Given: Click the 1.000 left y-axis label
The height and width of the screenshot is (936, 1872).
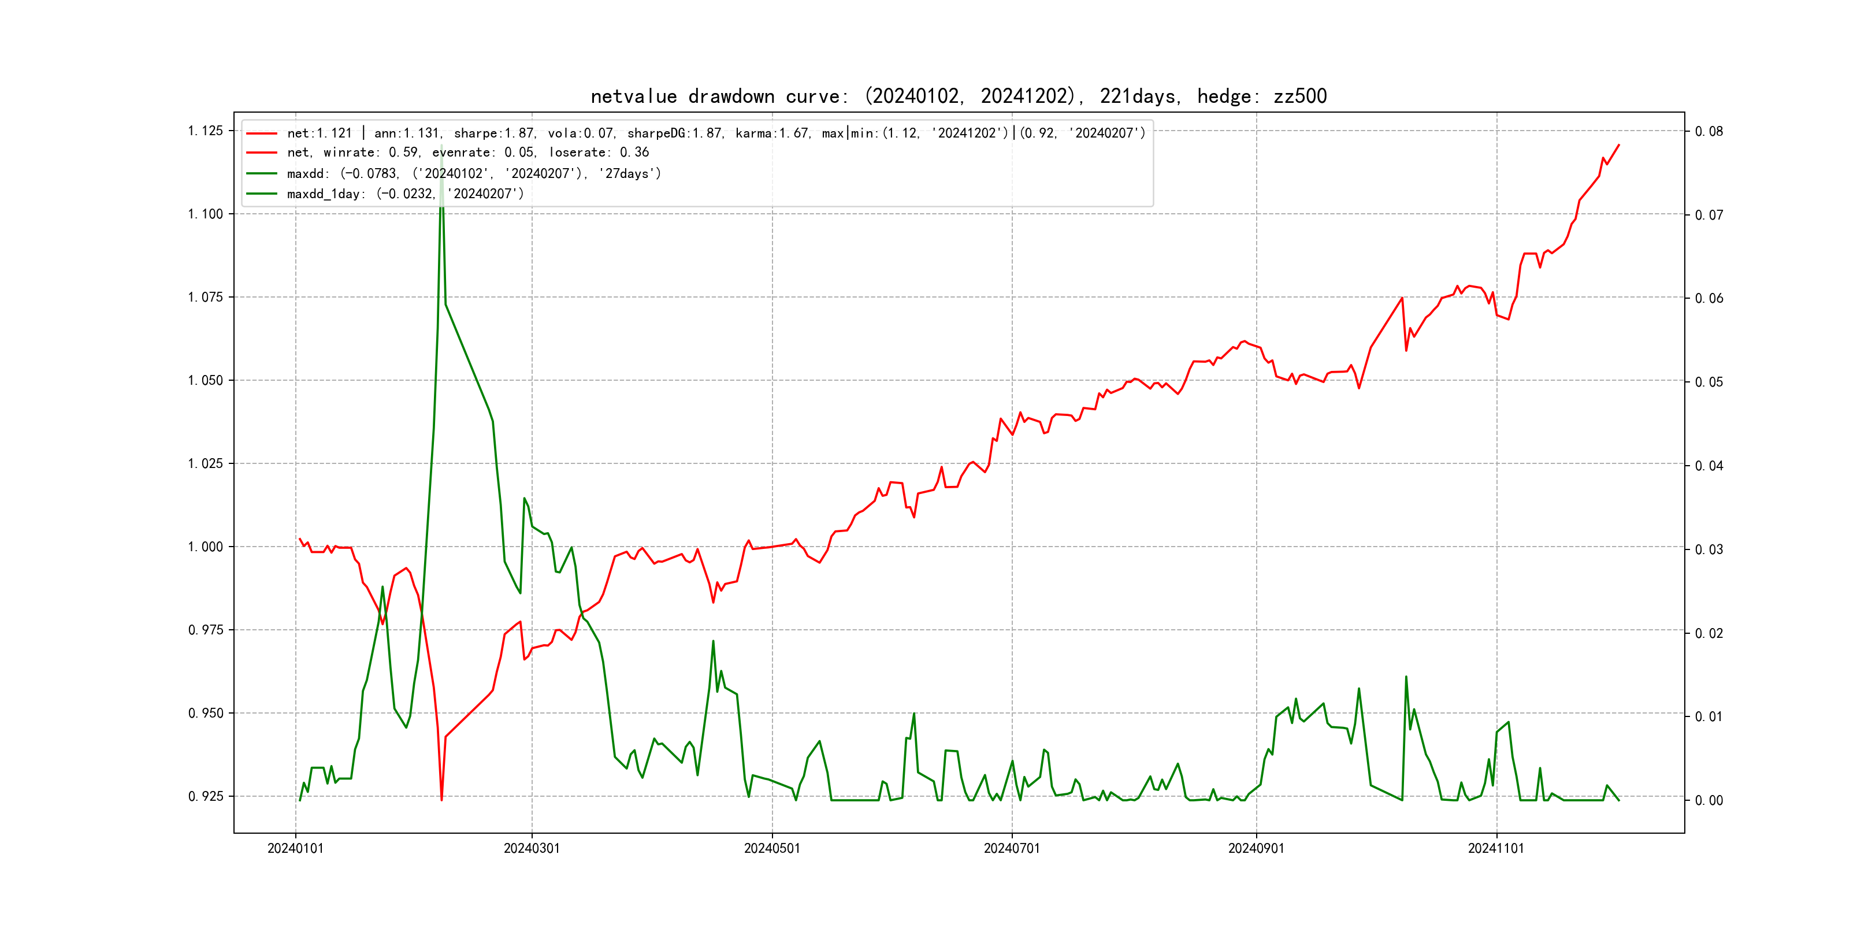Looking at the screenshot, I should tap(205, 547).
